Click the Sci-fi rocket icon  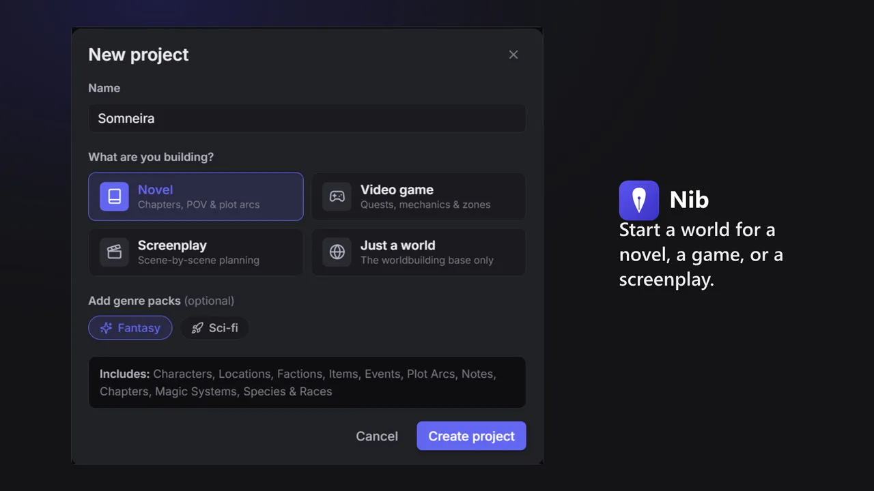(197, 328)
